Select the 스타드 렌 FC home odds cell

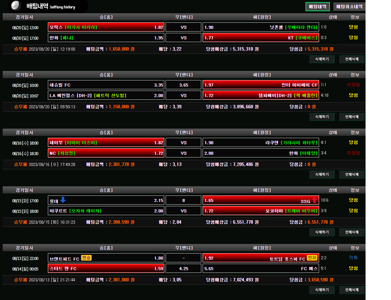coord(106,268)
